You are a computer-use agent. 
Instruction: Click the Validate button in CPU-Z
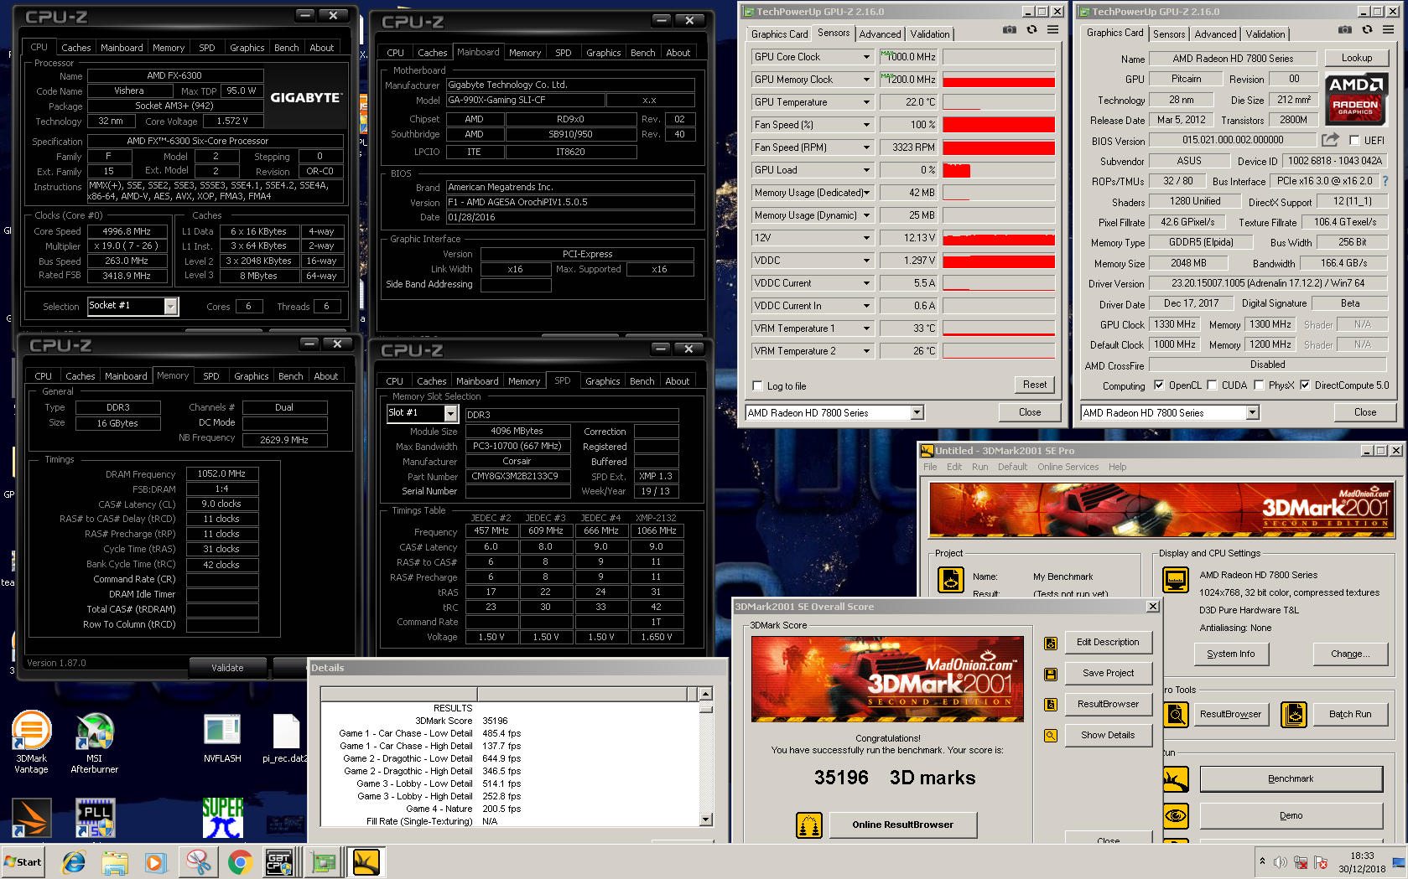coord(227,668)
